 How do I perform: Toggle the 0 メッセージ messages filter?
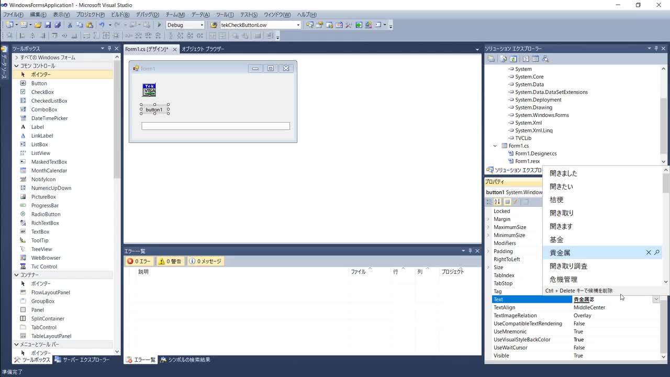[x=205, y=261]
